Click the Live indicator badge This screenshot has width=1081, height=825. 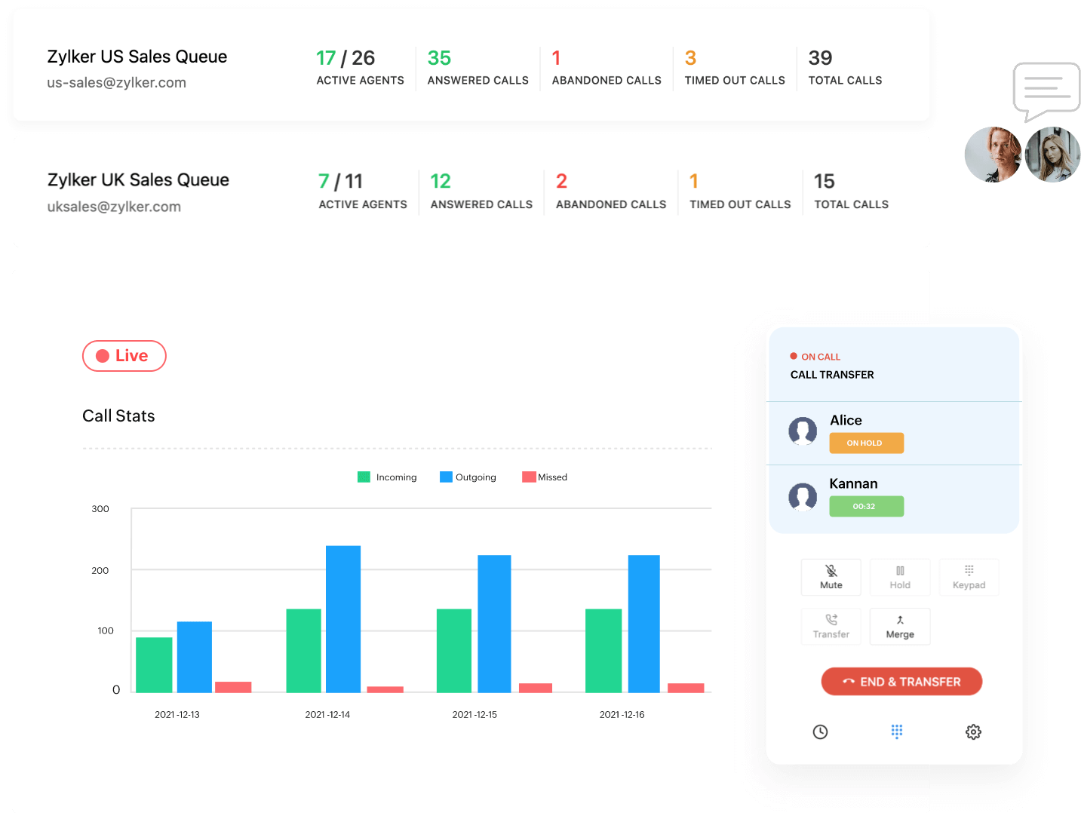(124, 356)
